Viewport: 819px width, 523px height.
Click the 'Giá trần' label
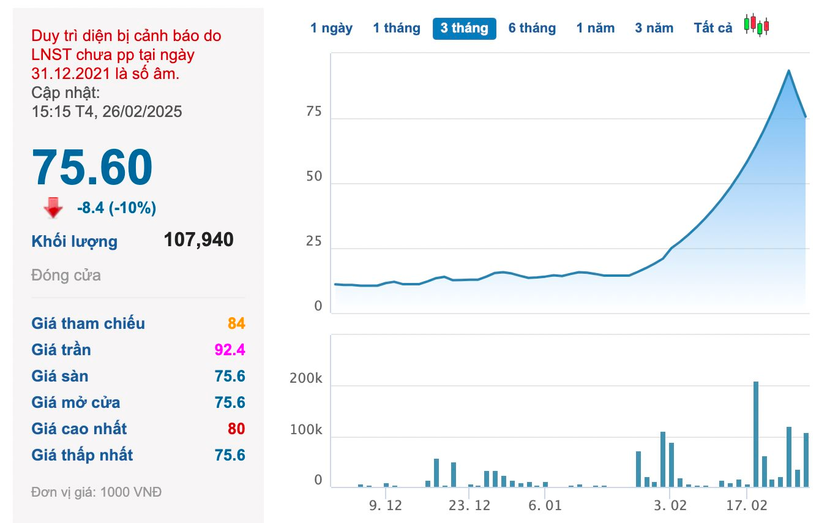click(x=61, y=350)
